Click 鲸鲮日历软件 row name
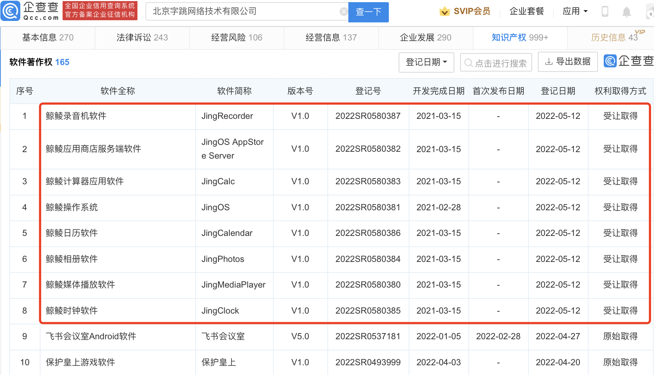This screenshot has width=654, height=375. point(72,233)
